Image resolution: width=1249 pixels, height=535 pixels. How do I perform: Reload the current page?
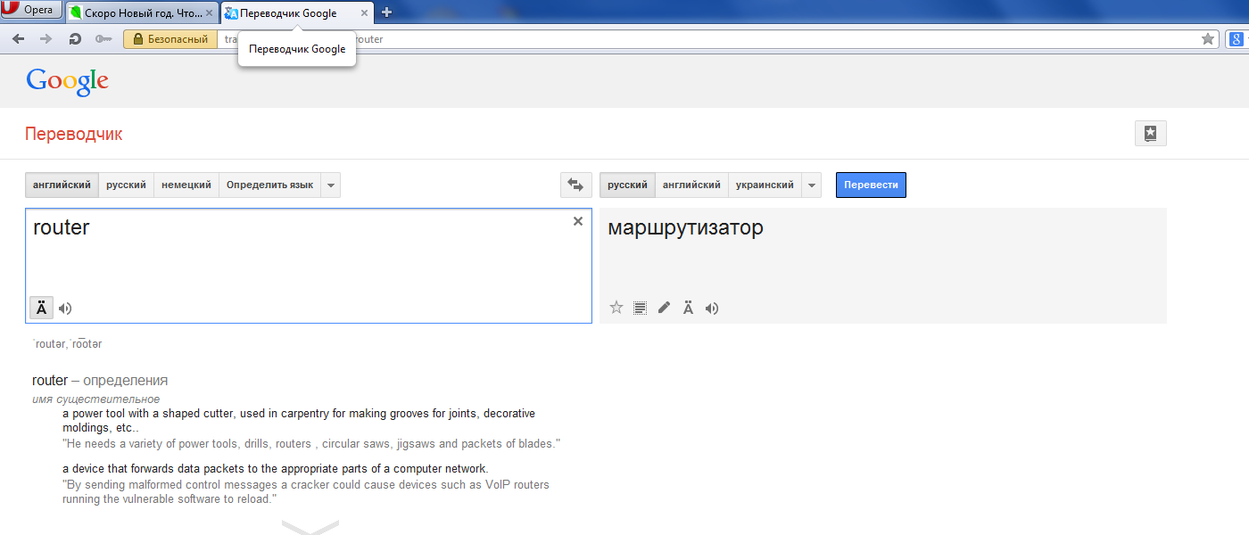tap(75, 39)
